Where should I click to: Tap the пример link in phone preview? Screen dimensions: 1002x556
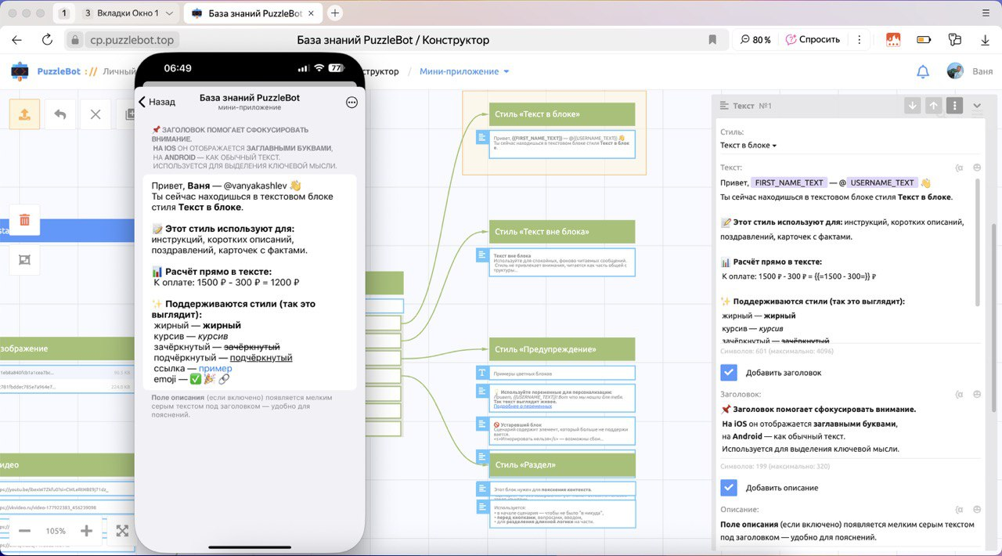click(215, 368)
